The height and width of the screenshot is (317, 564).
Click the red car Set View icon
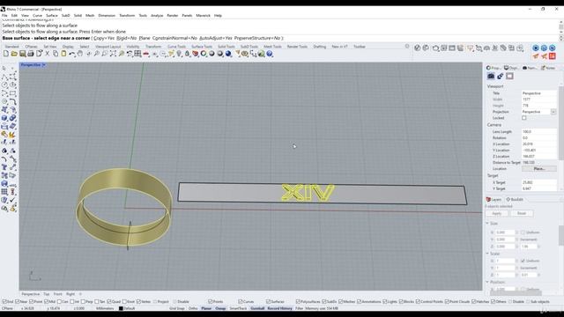tap(146, 54)
